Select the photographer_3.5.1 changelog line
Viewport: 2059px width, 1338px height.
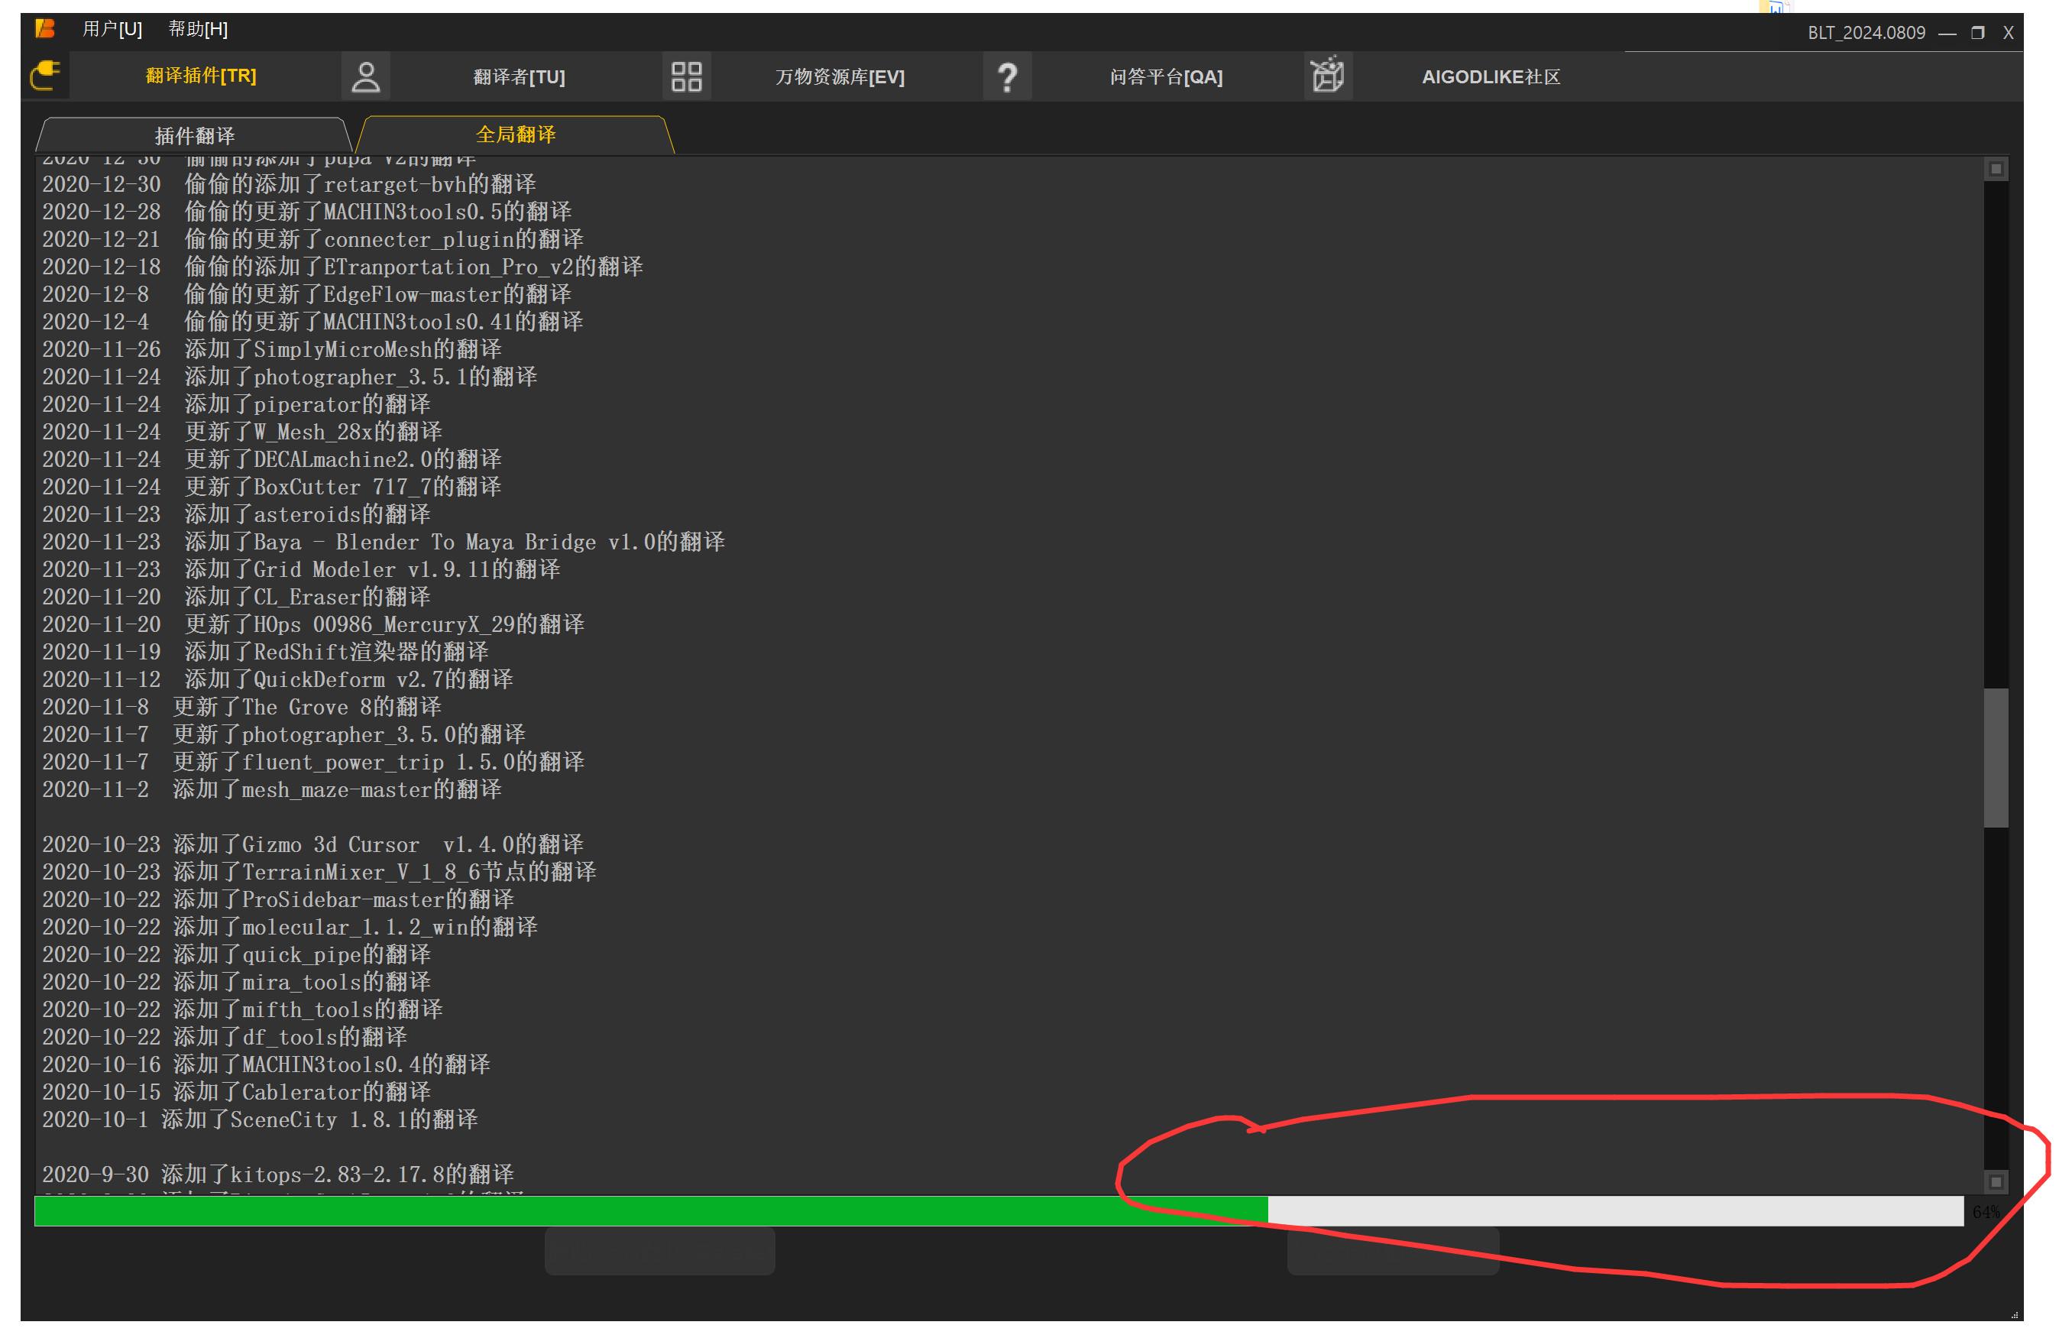click(x=290, y=377)
